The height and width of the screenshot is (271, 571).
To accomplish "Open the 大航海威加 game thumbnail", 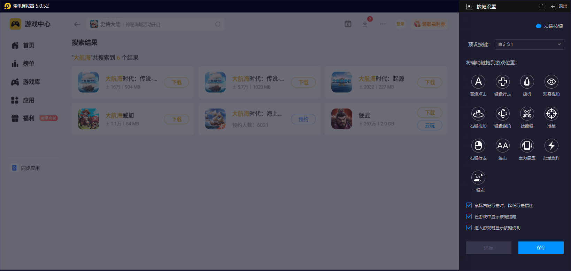I will coord(88,119).
